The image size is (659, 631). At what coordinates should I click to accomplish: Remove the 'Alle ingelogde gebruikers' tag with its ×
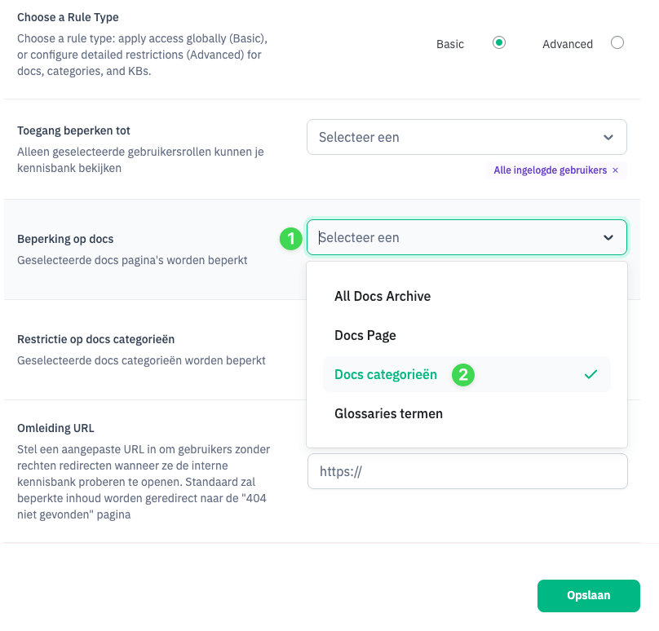(x=616, y=170)
